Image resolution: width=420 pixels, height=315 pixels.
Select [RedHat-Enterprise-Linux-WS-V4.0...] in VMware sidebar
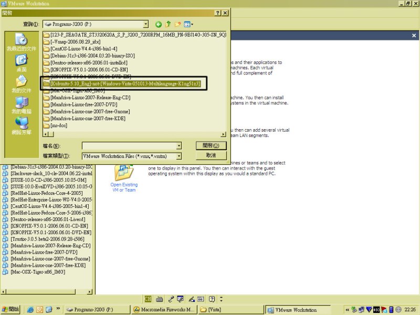pos(51,200)
